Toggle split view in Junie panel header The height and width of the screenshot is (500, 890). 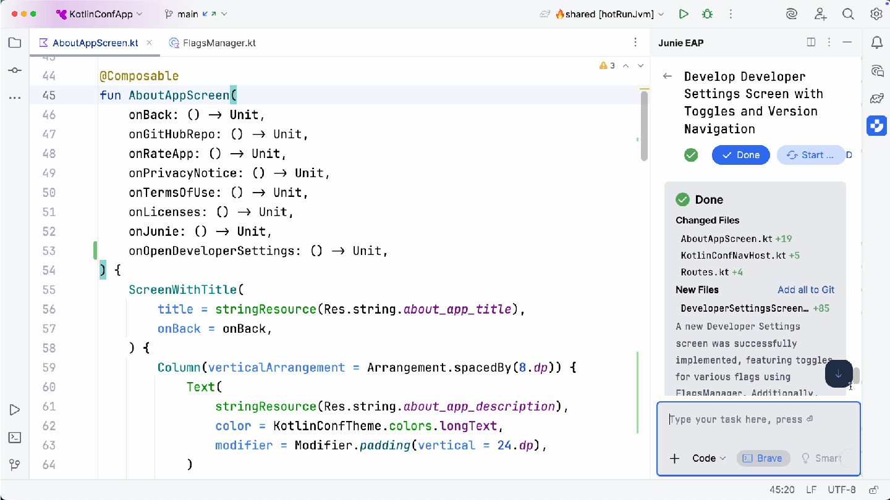(812, 42)
